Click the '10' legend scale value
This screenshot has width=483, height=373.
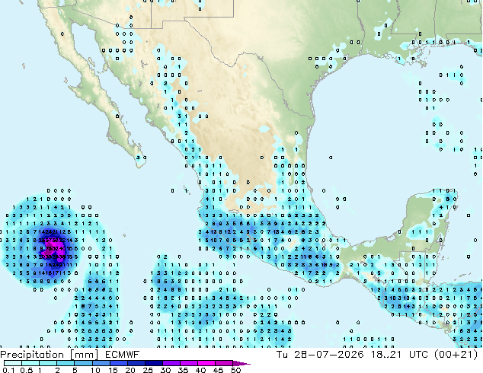pyautogui.click(x=95, y=370)
